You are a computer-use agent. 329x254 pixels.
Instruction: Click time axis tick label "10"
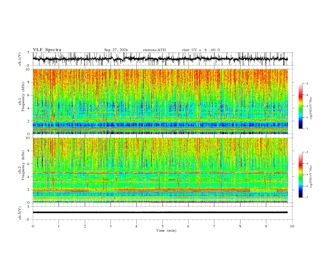point(292,226)
